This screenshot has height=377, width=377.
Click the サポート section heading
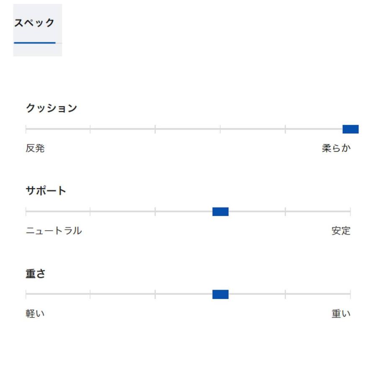(46, 191)
